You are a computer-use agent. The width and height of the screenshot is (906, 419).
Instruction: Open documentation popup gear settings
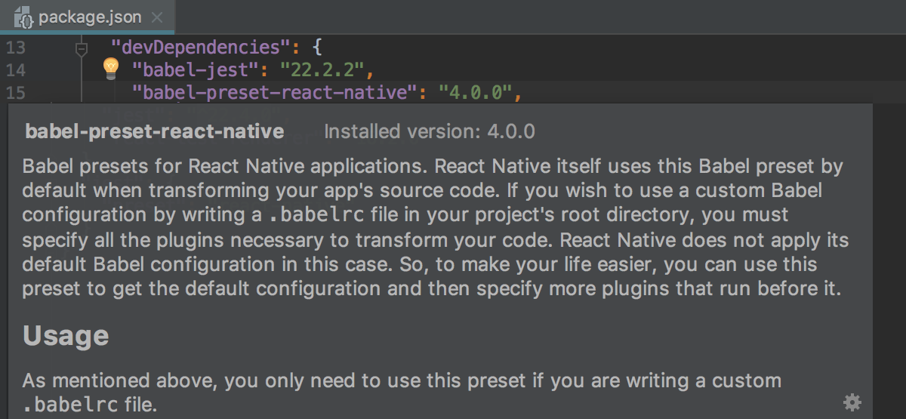(x=852, y=402)
